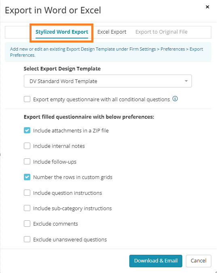The width and height of the screenshot is (217, 273).
Task: Switch to the Stylized Word Export tab
Action: pos(62,32)
